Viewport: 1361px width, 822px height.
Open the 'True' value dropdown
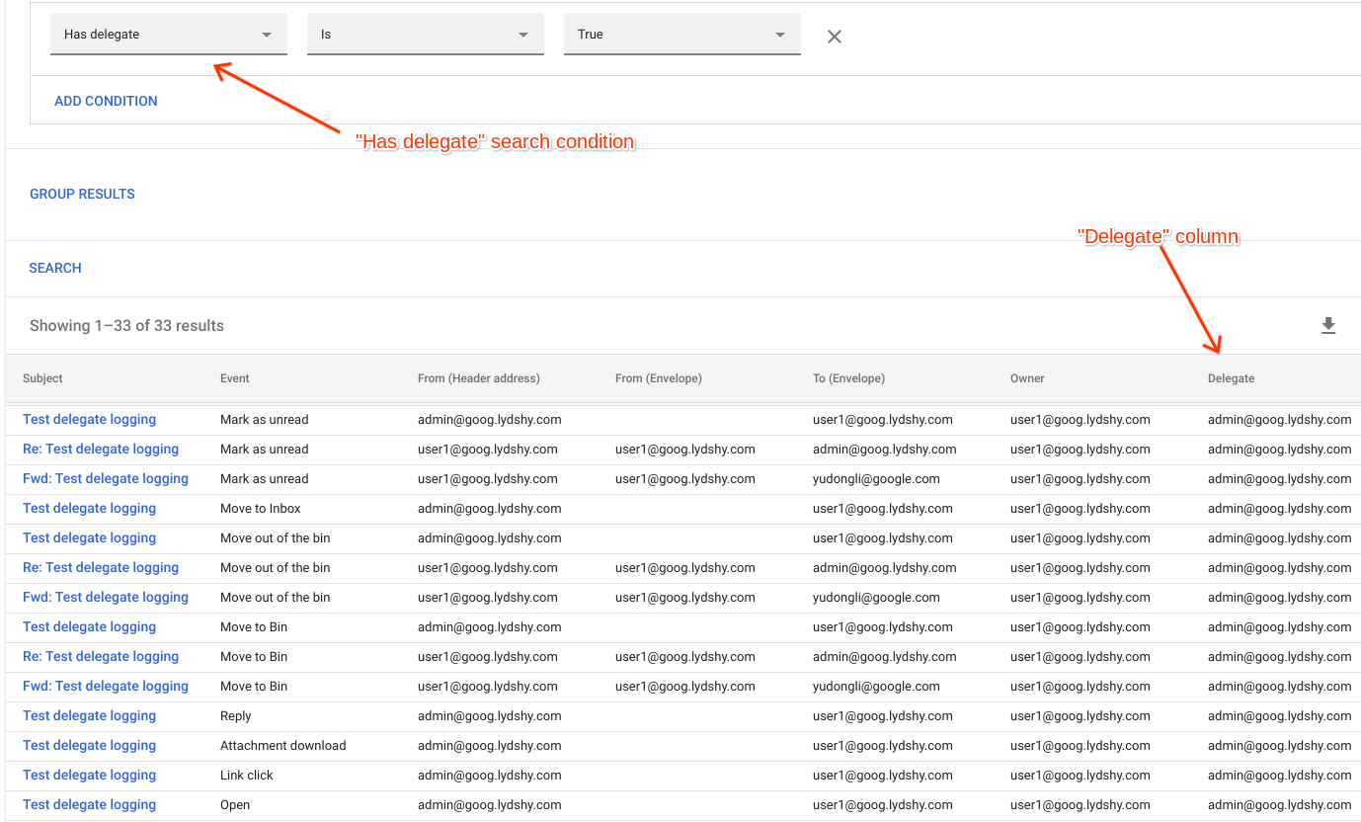tap(682, 35)
